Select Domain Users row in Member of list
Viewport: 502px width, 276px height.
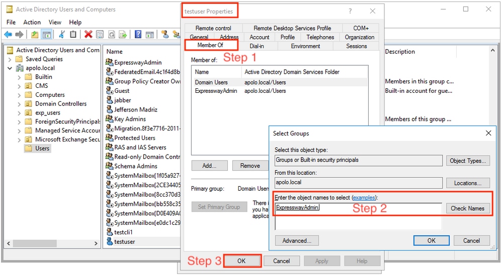tap(280, 82)
